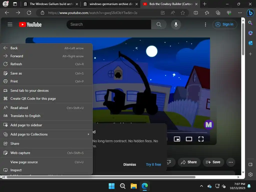Select Forward in context menu
The image size is (256, 192).
pyautogui.click(x=46, y=56)
